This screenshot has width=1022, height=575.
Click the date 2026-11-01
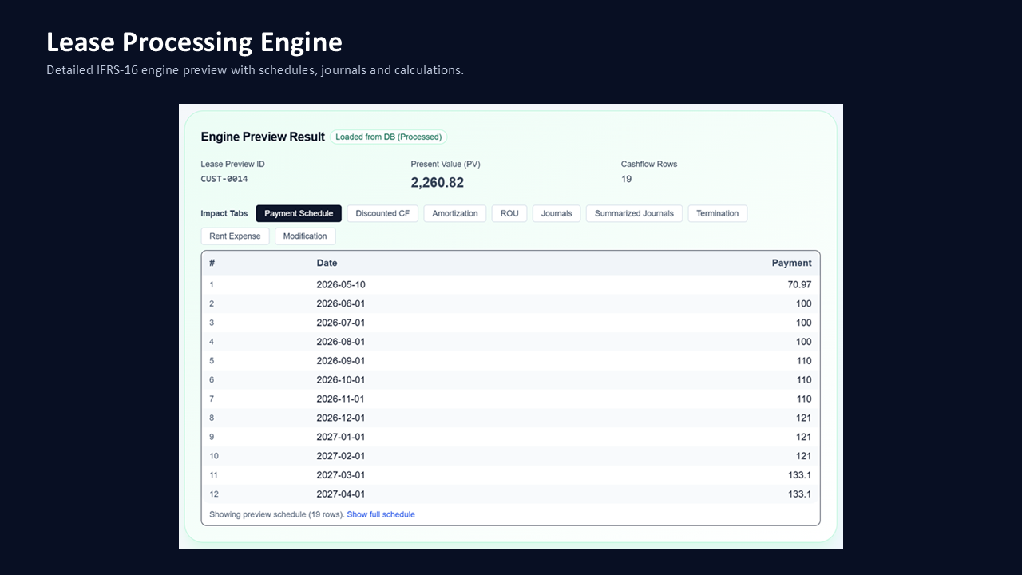coord(341,399)
